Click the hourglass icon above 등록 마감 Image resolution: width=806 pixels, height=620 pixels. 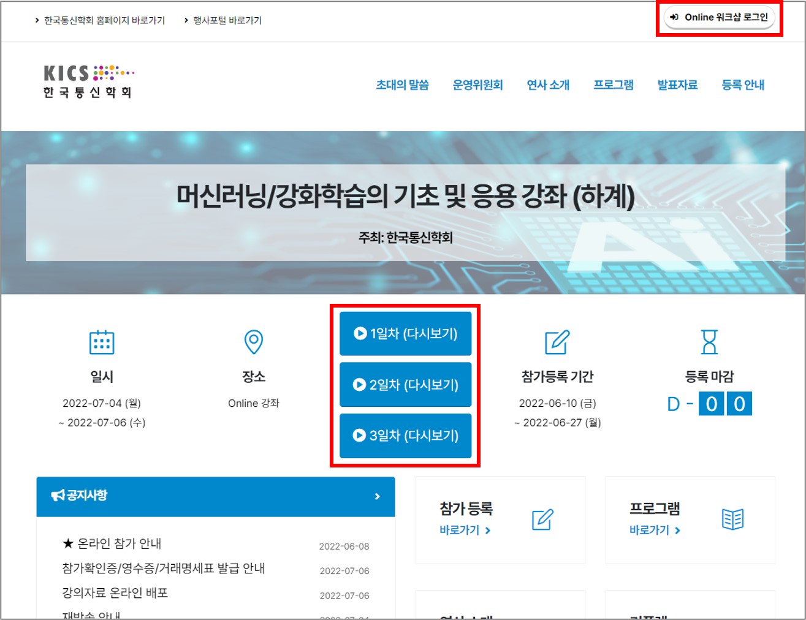coord(709,342)
